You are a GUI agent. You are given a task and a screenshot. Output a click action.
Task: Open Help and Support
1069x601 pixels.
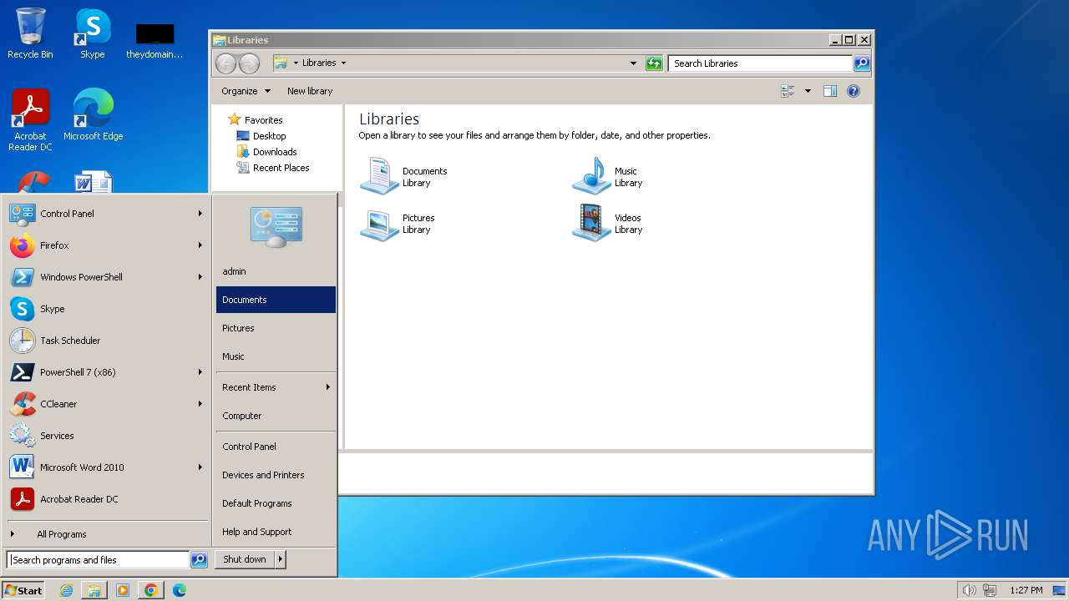coord(276,532)
